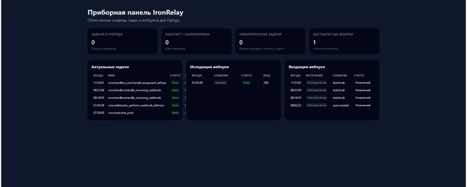This screenshot has height=187, width=467.
Task: Click 'Полученный' status in user.created row
Action: click(x=363, y=105)
